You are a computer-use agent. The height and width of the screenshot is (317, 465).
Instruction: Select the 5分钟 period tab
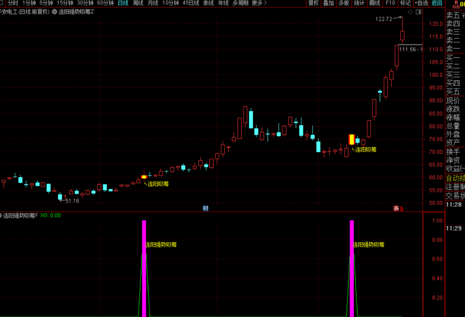tap(46, 3)
